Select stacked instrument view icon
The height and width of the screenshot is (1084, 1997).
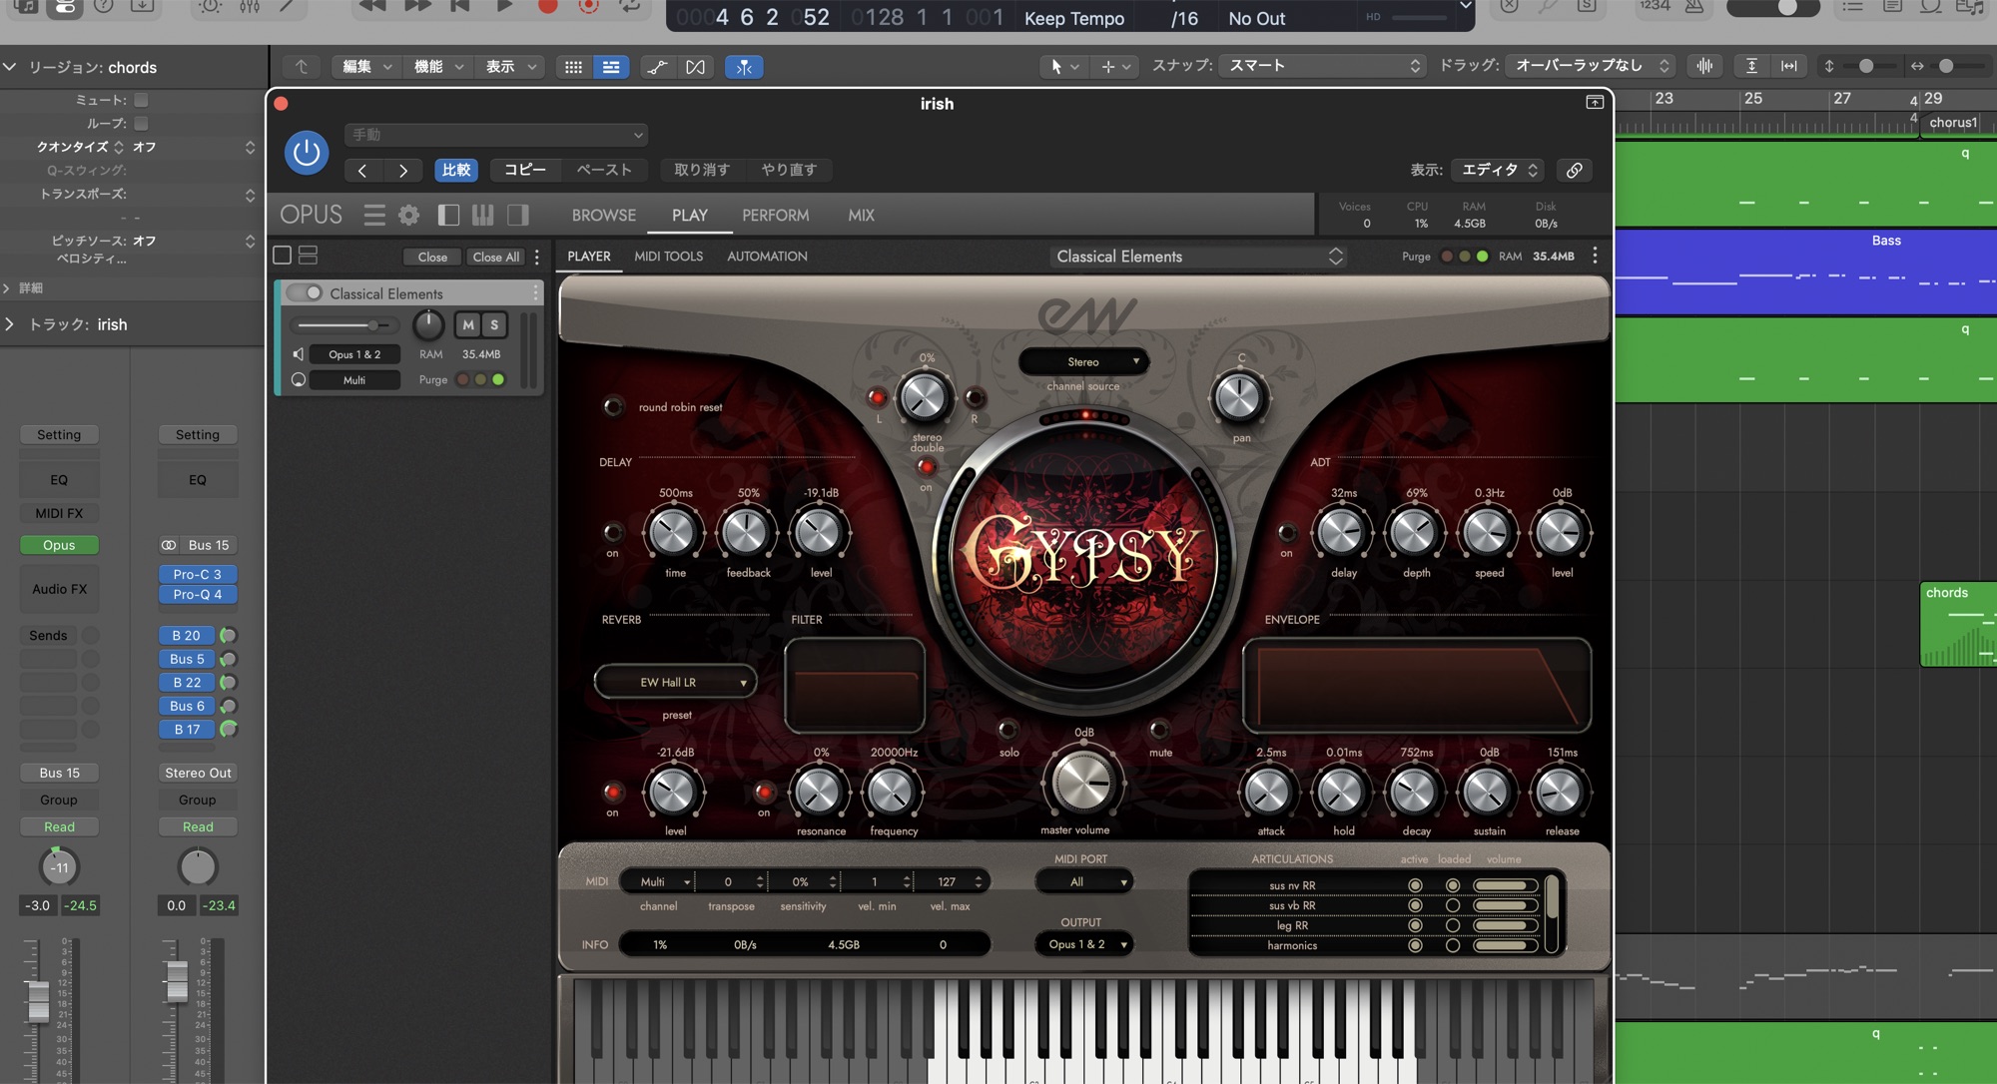point(308,256)
